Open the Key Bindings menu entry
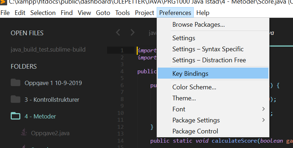The width and height of the screenshot is (293, 148). coord(190,74)
